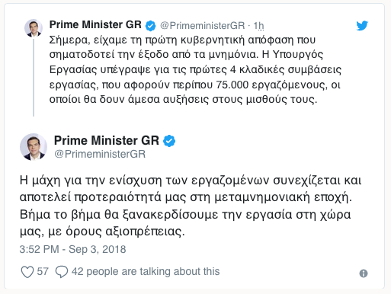The image size is (391, 294).
Task: Open replies via the speech bubble icon
Action: (62, 272)
